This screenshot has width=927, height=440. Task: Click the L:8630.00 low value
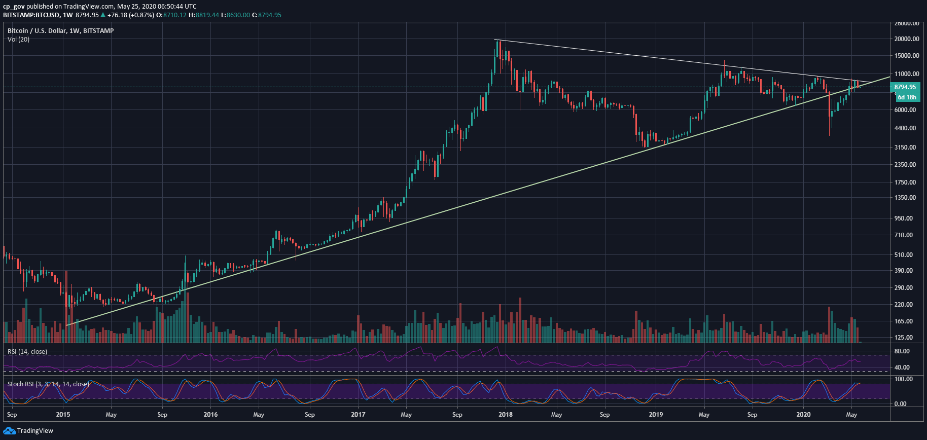(236, 15)
